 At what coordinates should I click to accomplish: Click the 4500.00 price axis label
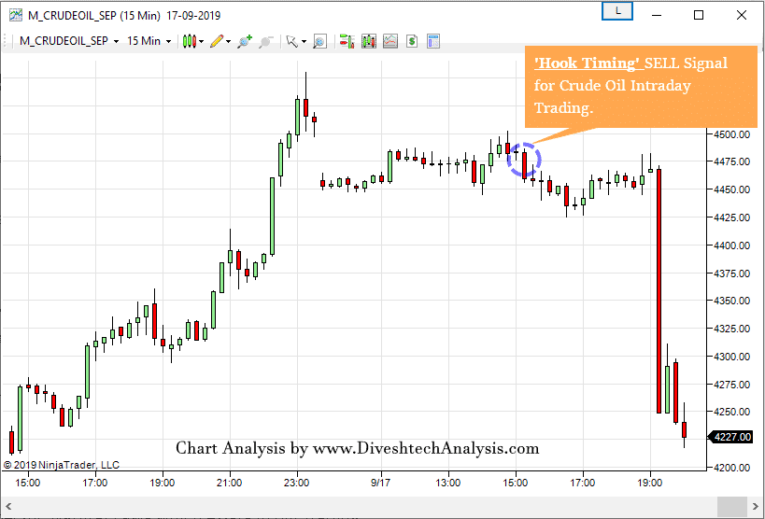point(732,134)
